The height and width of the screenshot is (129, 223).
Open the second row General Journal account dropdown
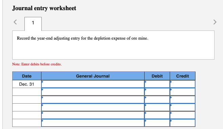point(93,92)
